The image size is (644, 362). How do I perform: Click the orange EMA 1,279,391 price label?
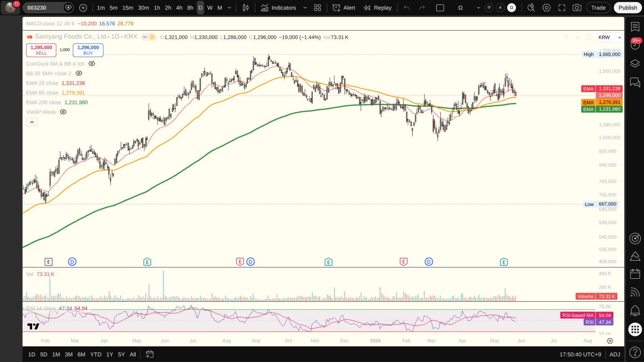click(602, 102)
